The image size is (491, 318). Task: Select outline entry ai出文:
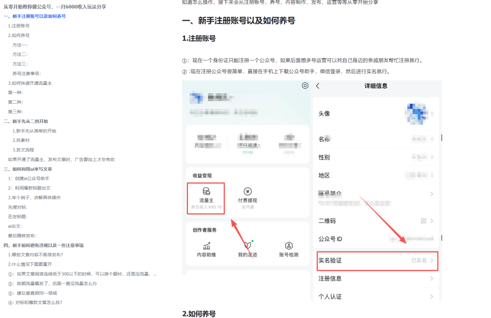pos(15,226)
